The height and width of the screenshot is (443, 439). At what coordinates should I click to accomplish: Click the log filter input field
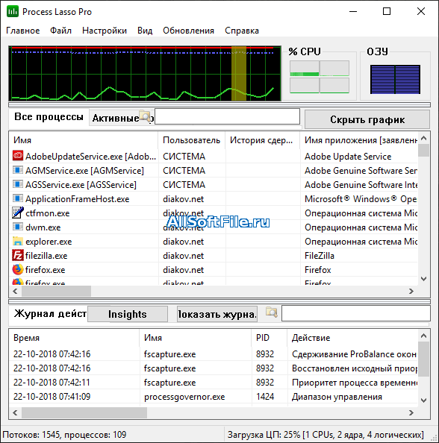(x=356, y=313)
